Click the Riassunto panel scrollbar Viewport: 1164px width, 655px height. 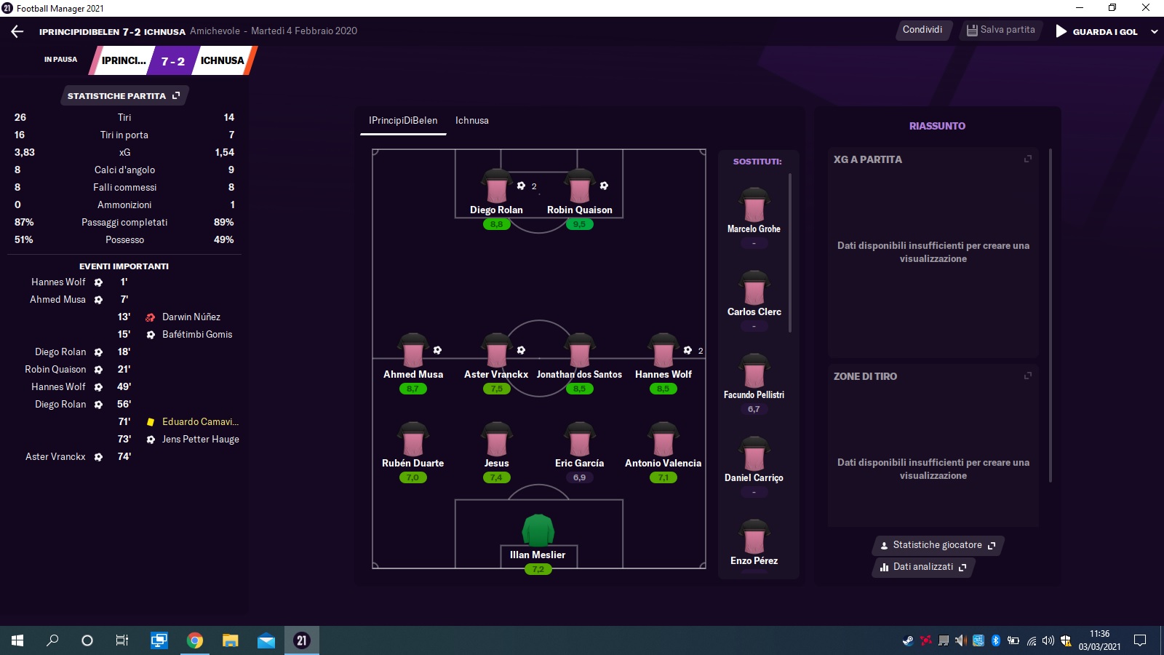pyautogui.click(x=1051, y=316)
